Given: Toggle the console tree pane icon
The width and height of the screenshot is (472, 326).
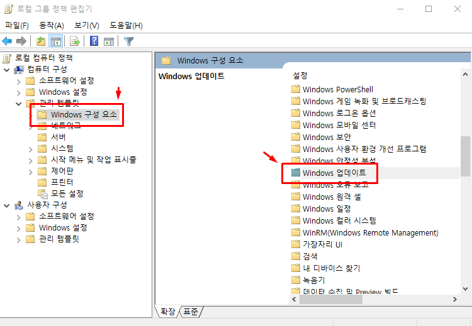Looking at the screenshot, I should tap(56, 41).
